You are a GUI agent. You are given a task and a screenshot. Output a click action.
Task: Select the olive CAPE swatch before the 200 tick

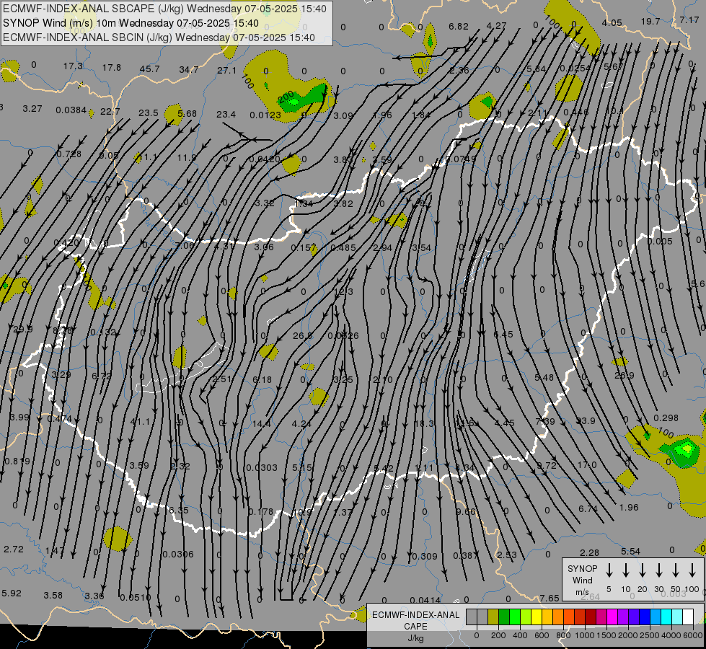[x=493, y=617]
